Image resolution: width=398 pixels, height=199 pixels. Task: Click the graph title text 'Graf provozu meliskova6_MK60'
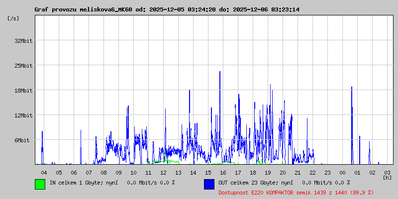click(83, 9)
